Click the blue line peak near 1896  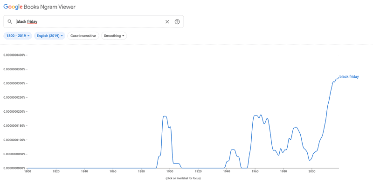click(x=165, y=116)
